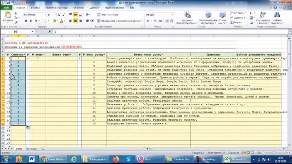This screenshot has height=164, width=292.
Task: Open the fill color dropdown arrow
Action: (57, 21)
